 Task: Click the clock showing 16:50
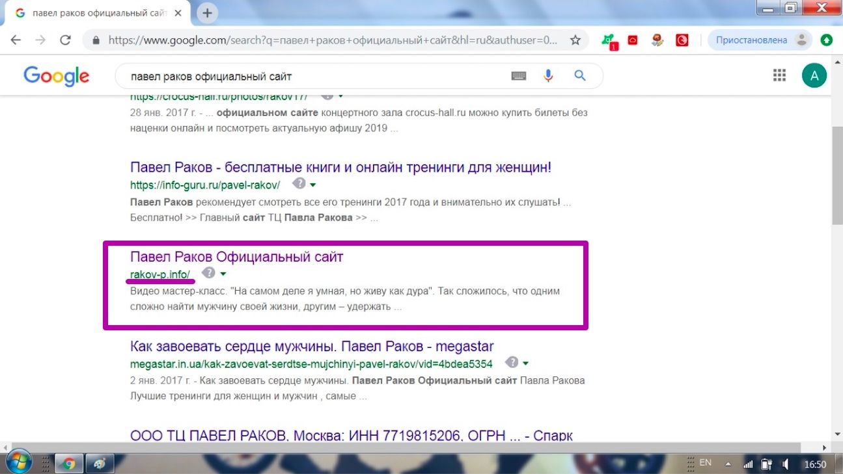(x=815, y=464)
